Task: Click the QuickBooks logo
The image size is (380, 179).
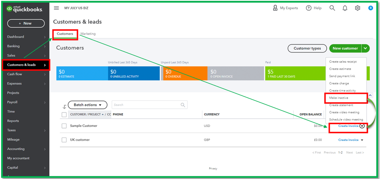Action: tap(24, 9)
